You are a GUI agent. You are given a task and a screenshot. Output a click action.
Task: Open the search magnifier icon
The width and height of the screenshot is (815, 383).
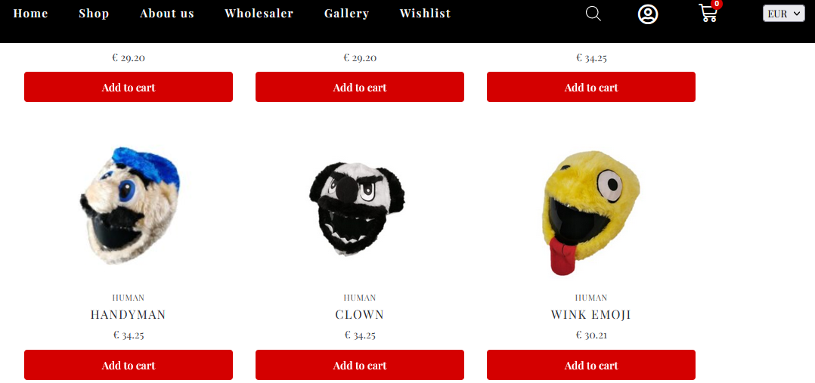click(593, 14)
